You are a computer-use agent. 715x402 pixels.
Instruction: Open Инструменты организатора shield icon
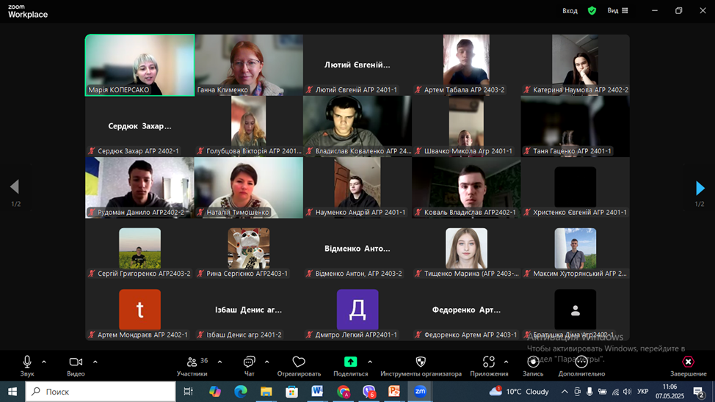[x=421, y=362]
